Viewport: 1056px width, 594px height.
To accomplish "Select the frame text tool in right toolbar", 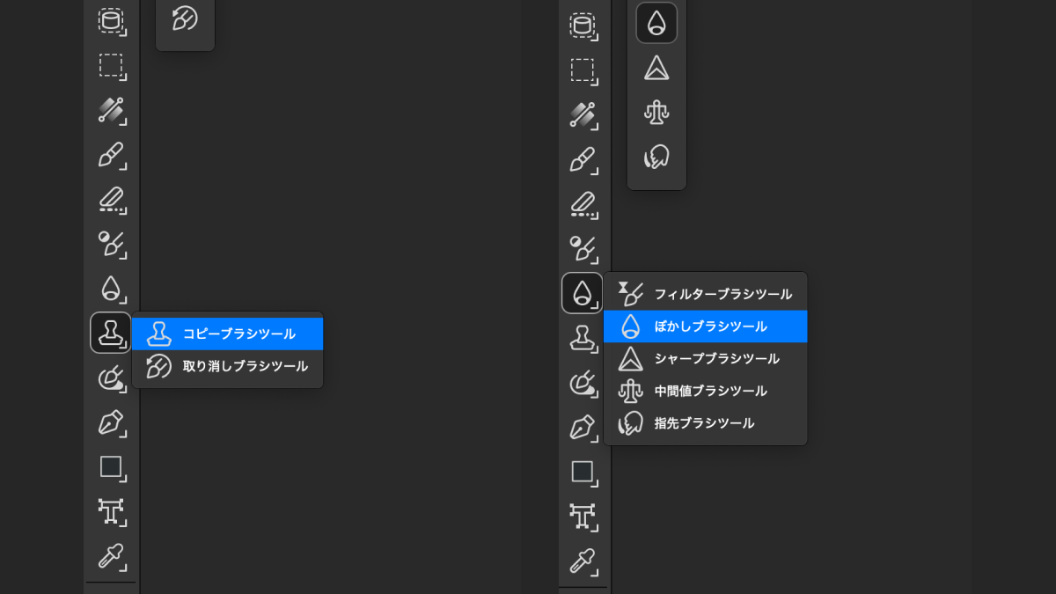I will [x=582, y=516].
